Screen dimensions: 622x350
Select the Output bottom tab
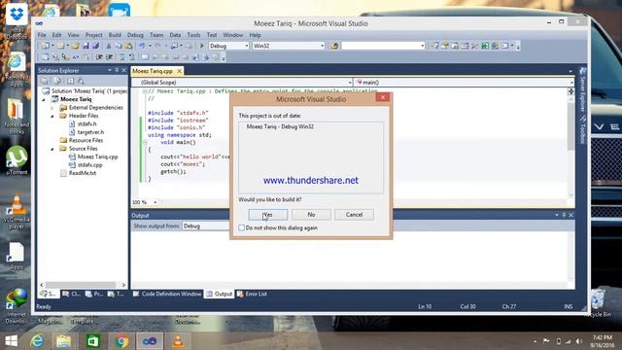point(219,294)
